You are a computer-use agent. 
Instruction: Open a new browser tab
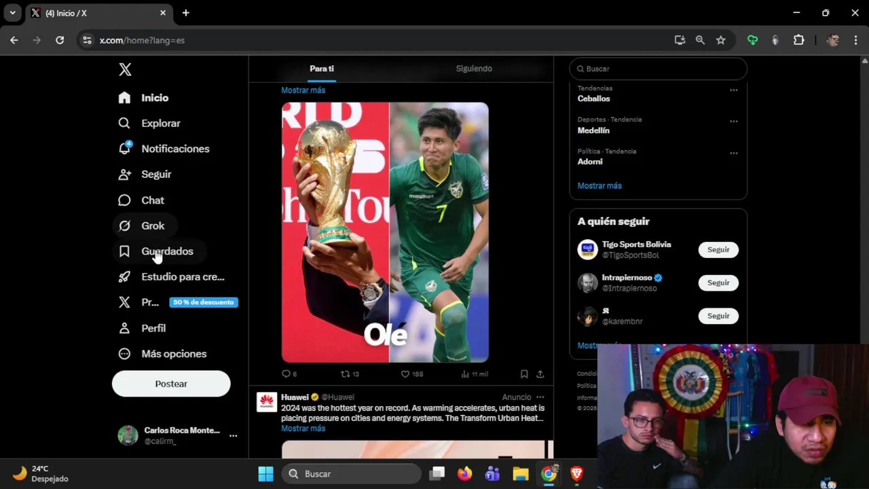click(x=186, y=13)
